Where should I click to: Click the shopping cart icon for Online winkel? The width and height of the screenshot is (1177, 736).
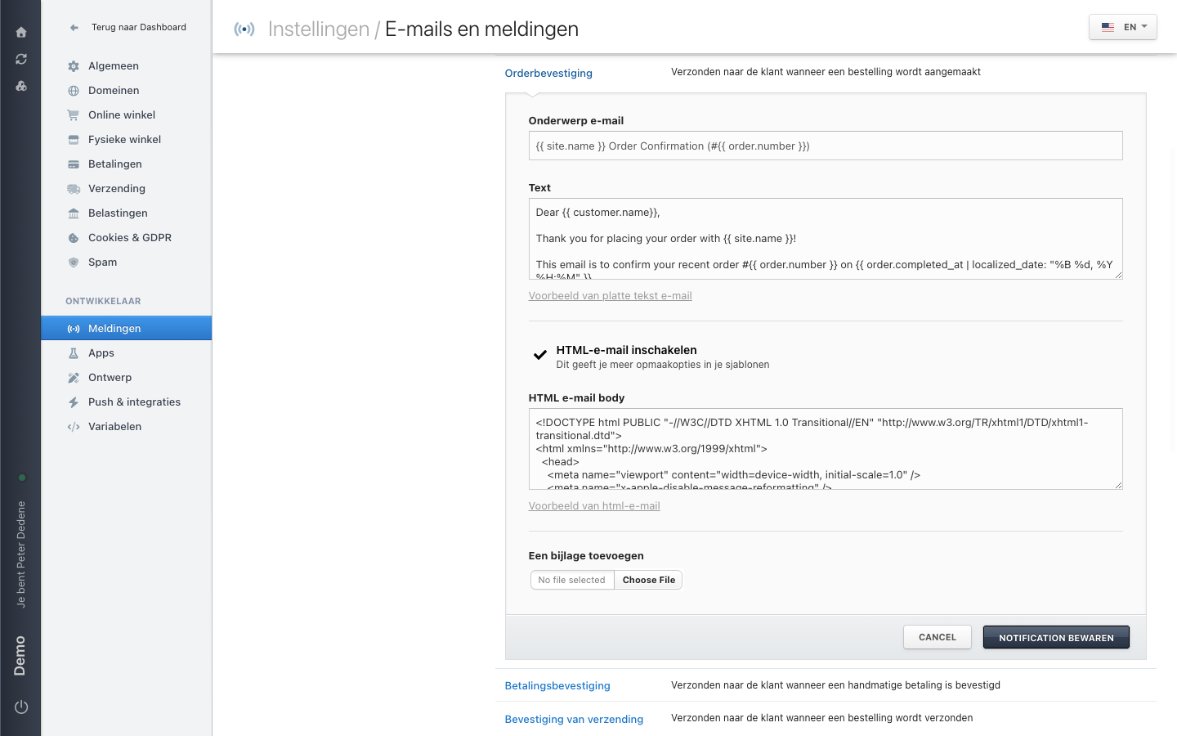click(74, 115)
